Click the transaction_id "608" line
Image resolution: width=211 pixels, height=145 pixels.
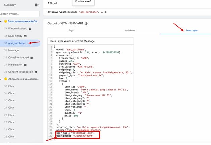click(x=74, y=58)
